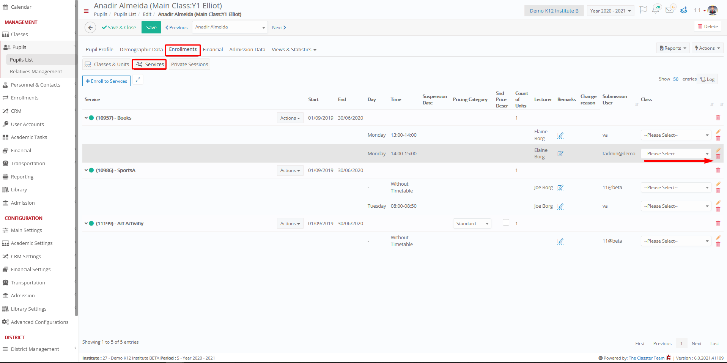727x363 pixels.
Task: Open the bell alerts icon
Action: pyautogui.click(x=656, y=10)
